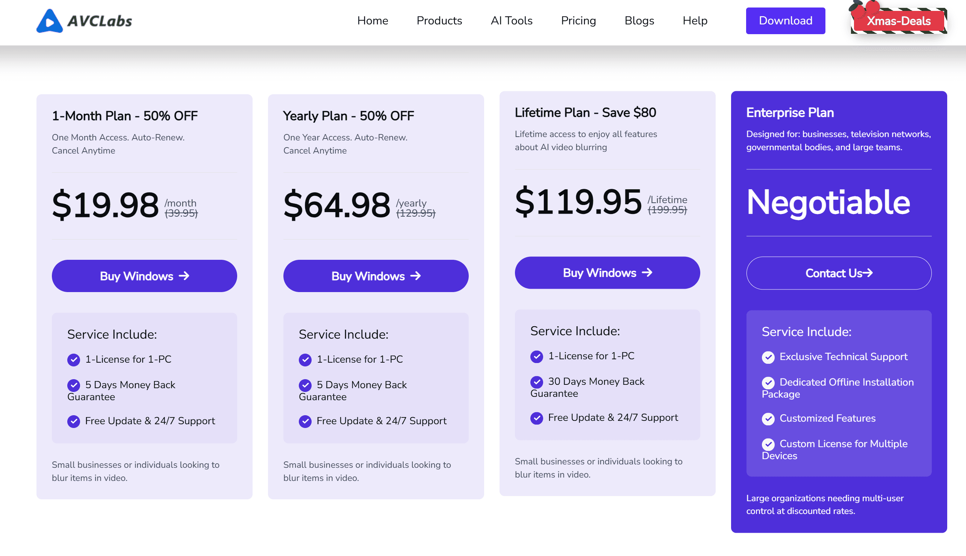Screen dimensions: 966x556
Task: Open the Products menu
Action: (439, 21)
